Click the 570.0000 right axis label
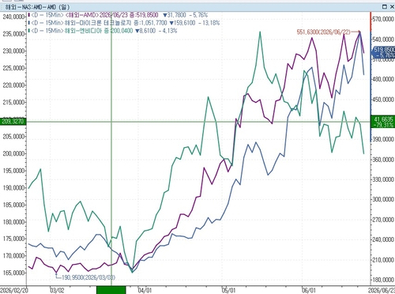395x294 pixels. (x=383, y=19)
